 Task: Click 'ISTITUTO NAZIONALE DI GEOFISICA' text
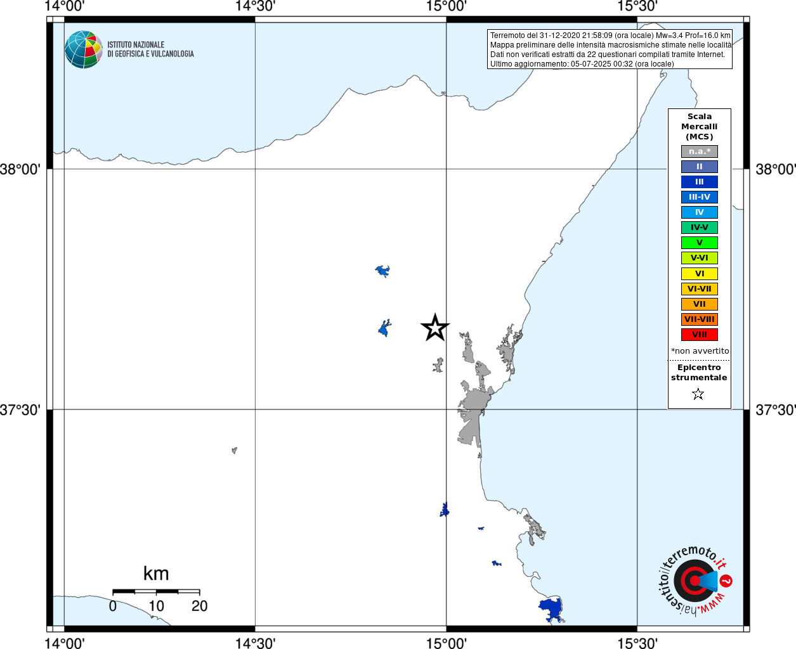[150, 49]
